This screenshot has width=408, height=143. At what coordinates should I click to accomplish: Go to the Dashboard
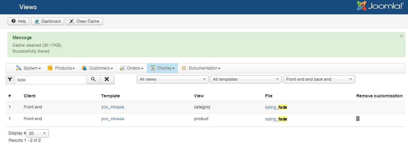[48, 21]
